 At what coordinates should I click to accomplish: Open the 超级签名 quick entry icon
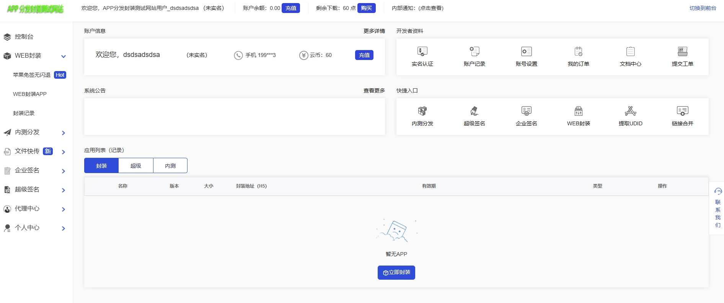(x=474, y=111)
